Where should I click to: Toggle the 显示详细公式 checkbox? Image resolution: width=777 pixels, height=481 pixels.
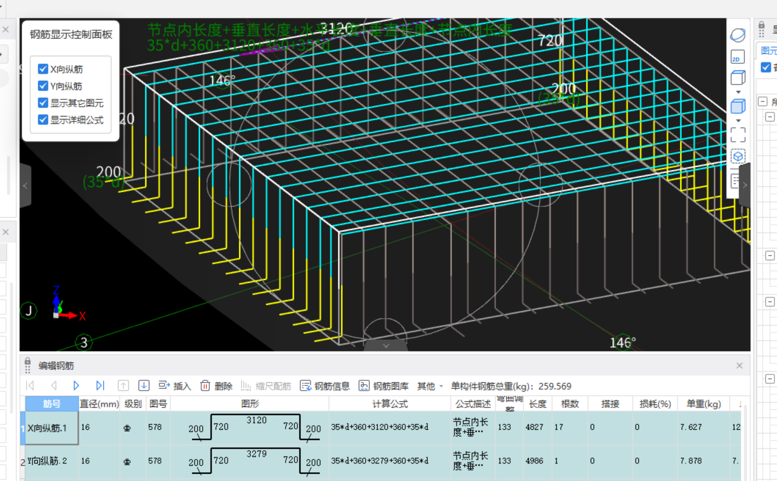[43, 120]
